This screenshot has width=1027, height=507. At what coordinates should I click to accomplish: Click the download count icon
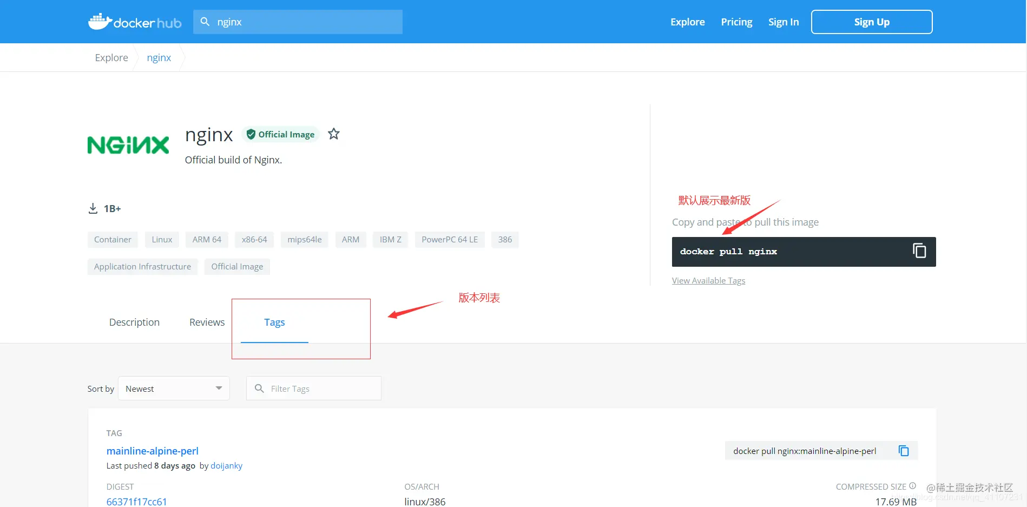[x=93, y=208]
